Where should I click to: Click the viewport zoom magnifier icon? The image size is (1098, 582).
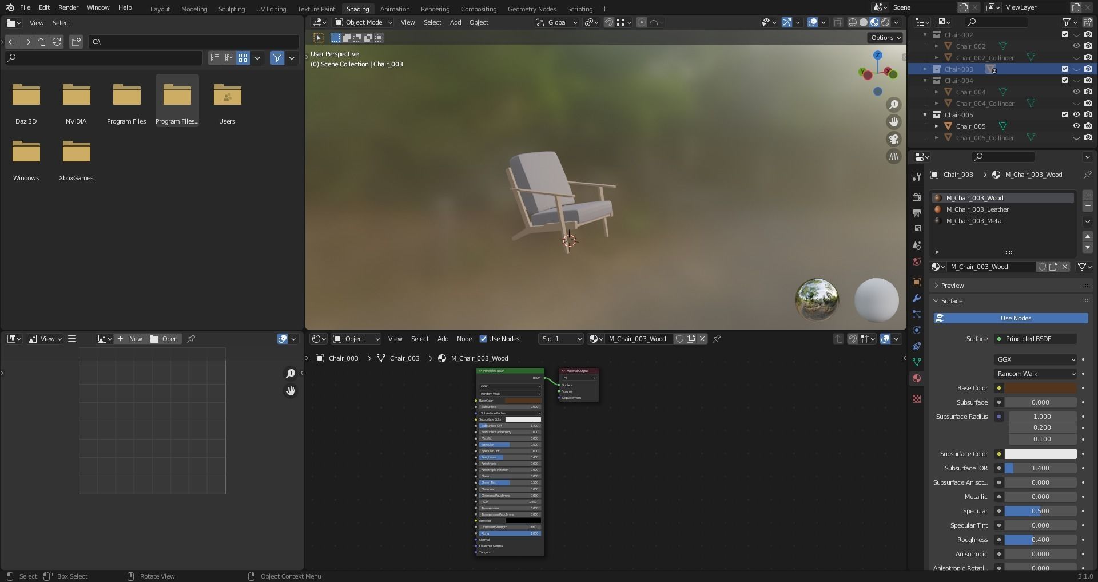893,105
